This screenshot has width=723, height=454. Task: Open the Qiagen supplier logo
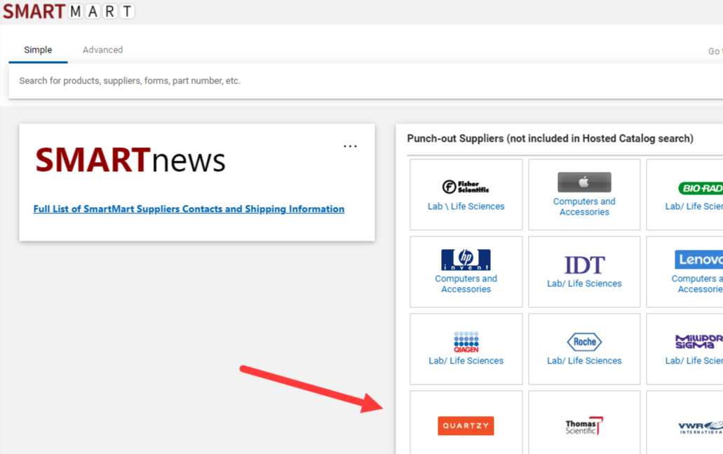[466, 342]
